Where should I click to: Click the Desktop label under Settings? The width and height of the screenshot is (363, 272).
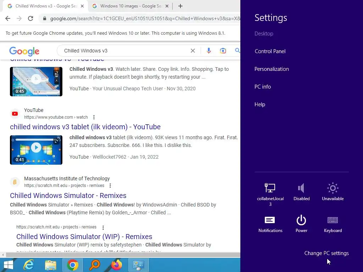tap(264, 34)
